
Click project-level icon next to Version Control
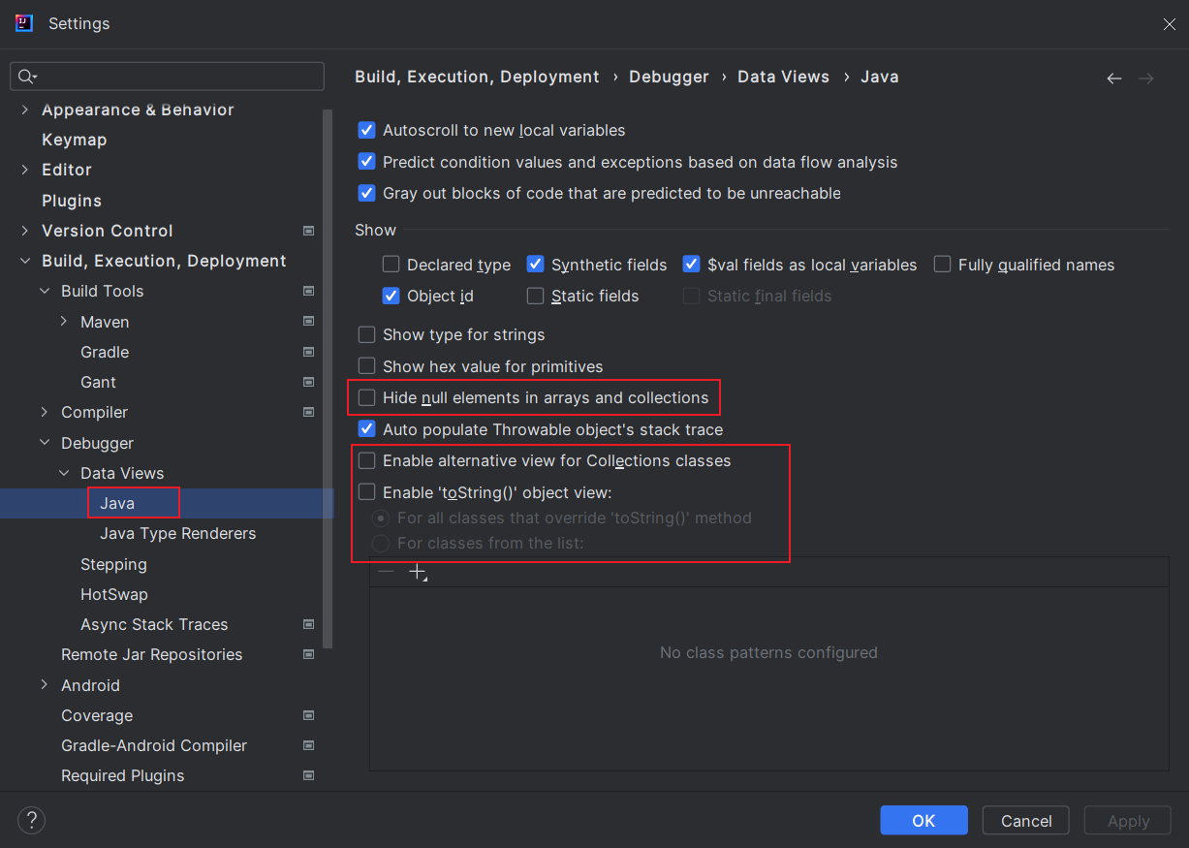[308, 231]
